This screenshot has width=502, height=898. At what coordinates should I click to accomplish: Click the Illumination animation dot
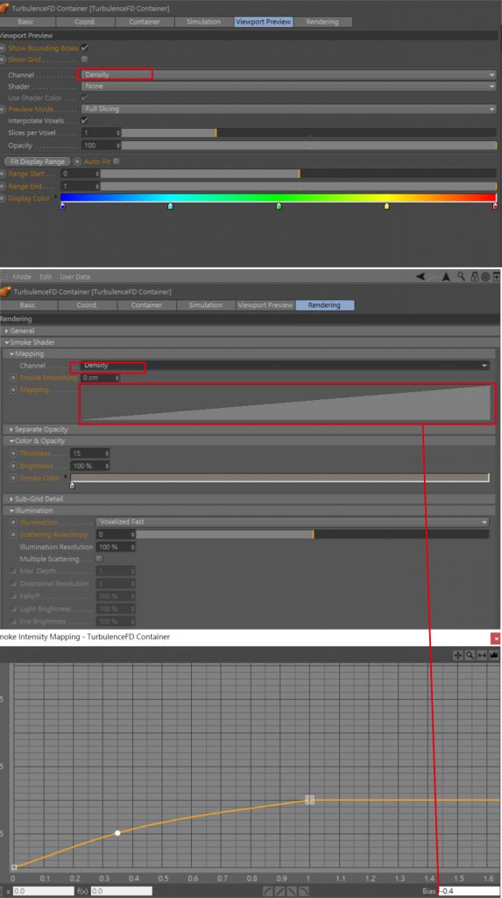click(x=14, y=523)
